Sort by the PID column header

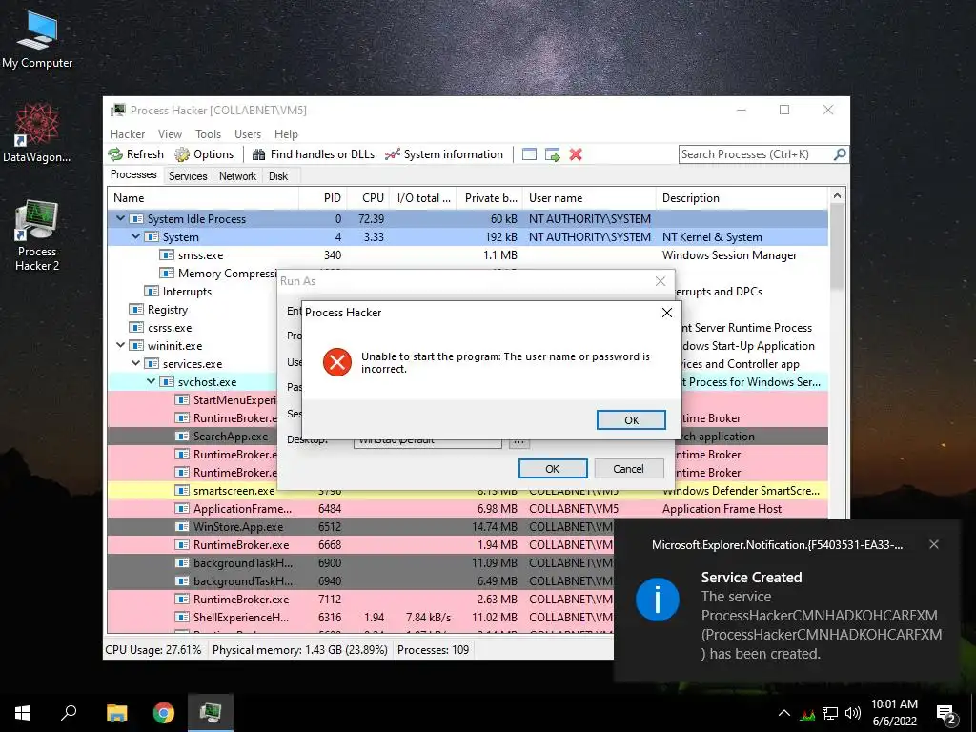(x=323, y=198)
